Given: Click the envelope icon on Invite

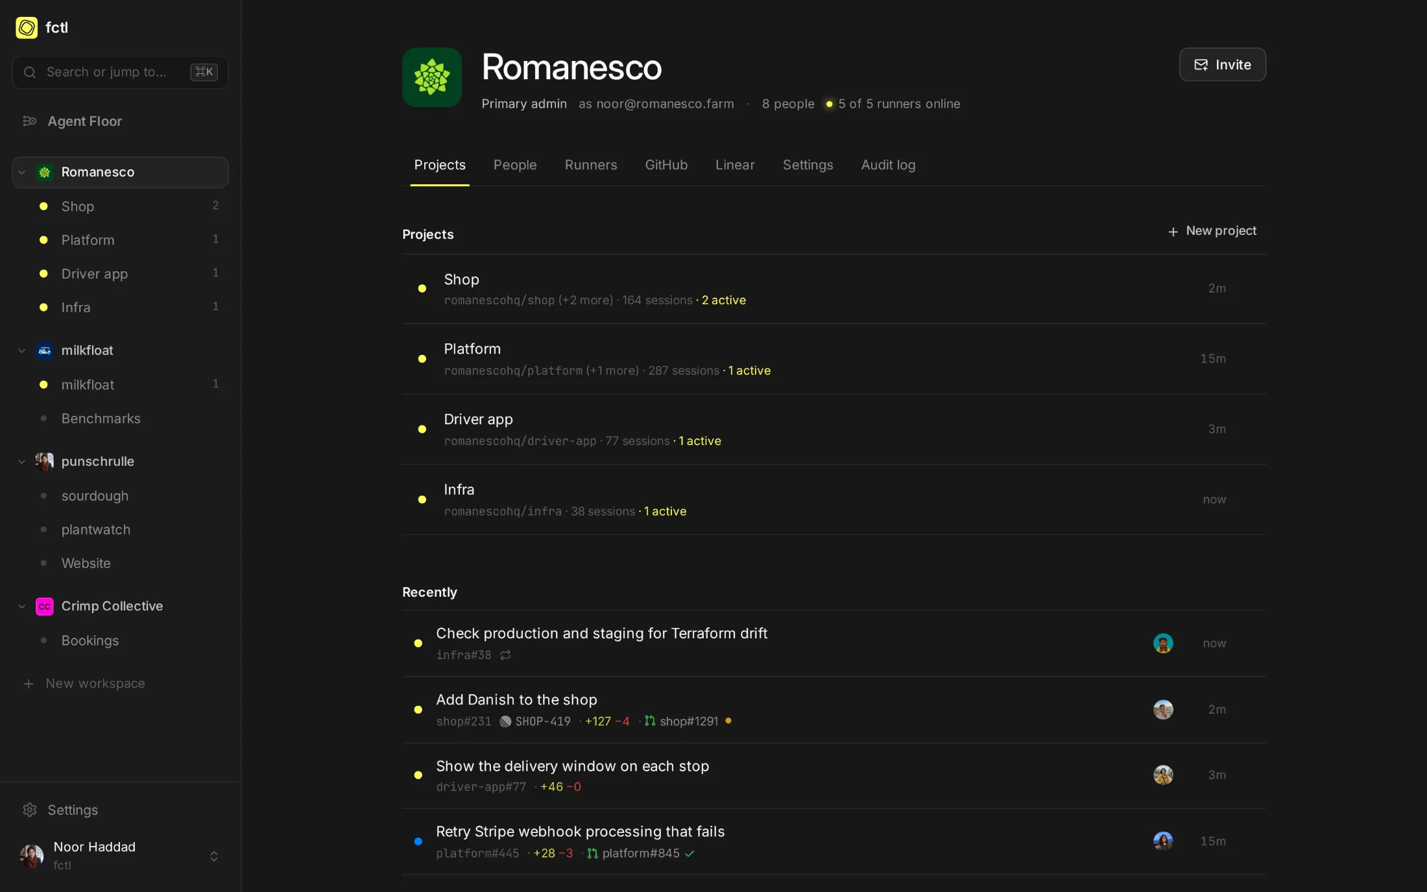Looking at the screenshot, I should click(1201, 65).
